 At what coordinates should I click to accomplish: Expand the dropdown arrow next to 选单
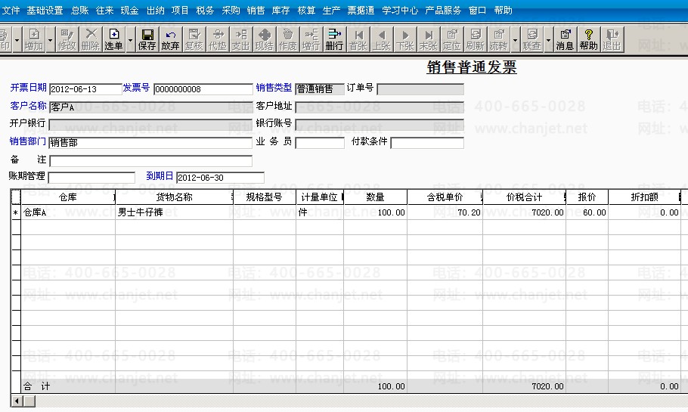pos(130,39)
